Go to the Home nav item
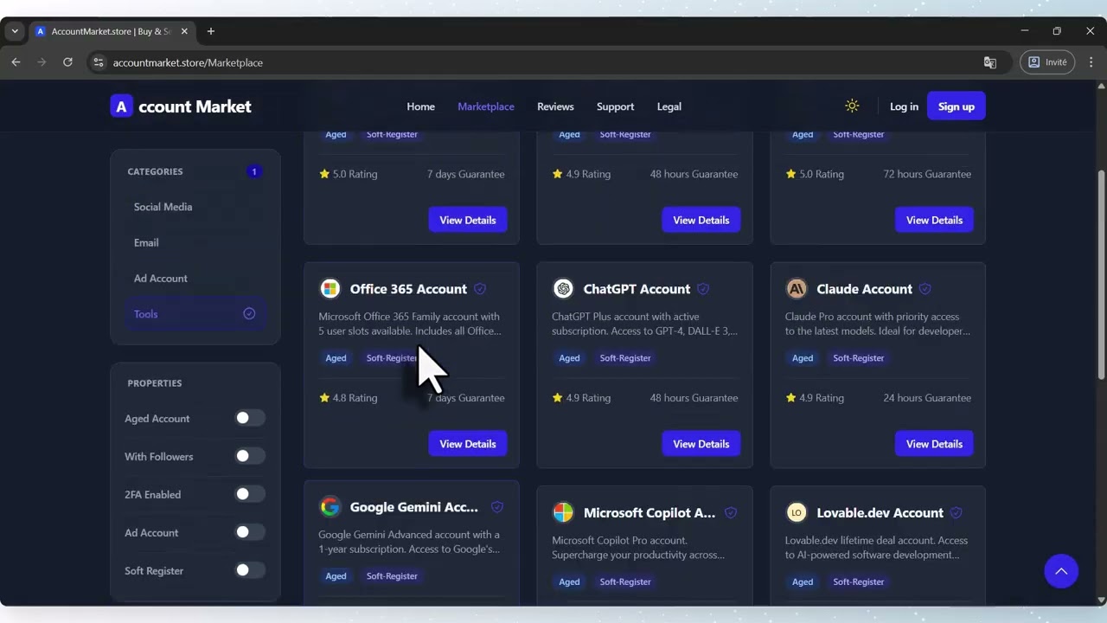 click(421, 106)
